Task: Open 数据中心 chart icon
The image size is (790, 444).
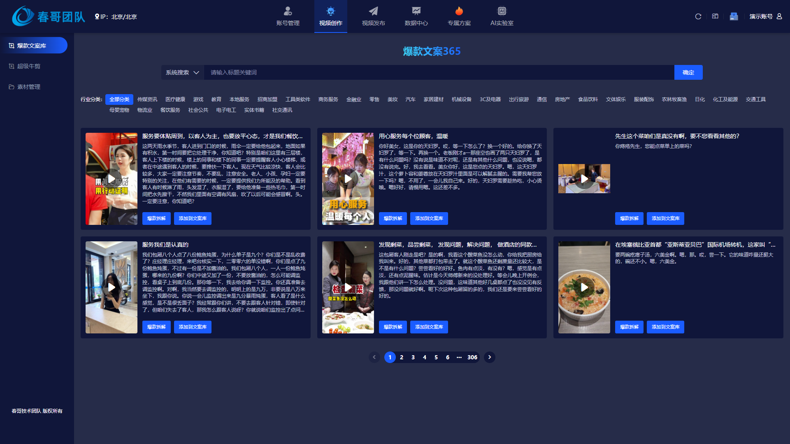Action: pos(416,11)
